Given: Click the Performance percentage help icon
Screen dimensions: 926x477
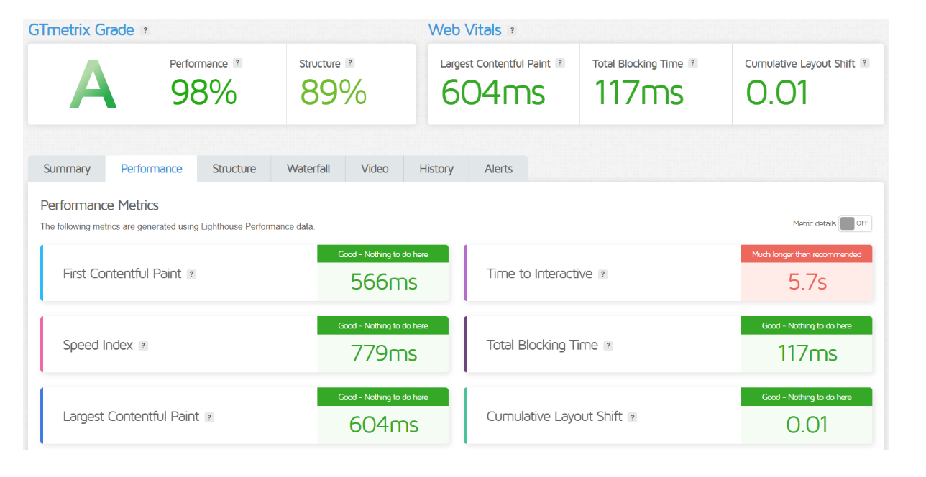Looking at the screenshot, I should coord(237,63).
